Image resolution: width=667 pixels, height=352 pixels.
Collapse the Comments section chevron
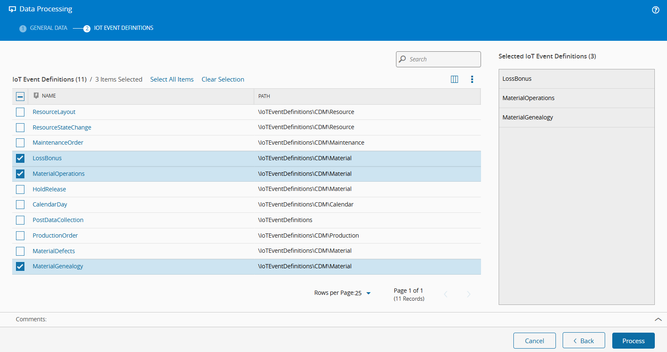tap(658, 320)
